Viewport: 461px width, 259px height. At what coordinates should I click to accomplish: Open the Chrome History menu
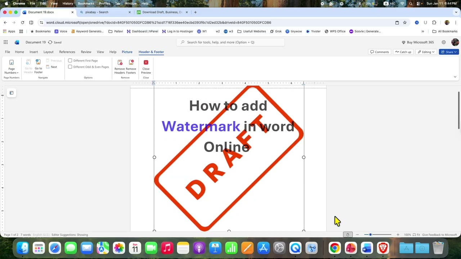(68, 3)
